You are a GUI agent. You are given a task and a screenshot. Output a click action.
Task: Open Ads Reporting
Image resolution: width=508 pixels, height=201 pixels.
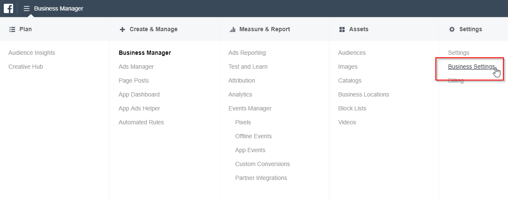(x=247, y=53)
